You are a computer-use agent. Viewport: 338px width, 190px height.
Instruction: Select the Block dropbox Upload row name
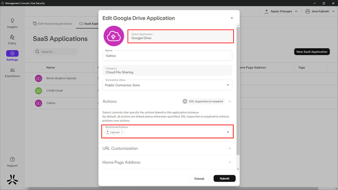pyautogui.click(x=61, y=78)
